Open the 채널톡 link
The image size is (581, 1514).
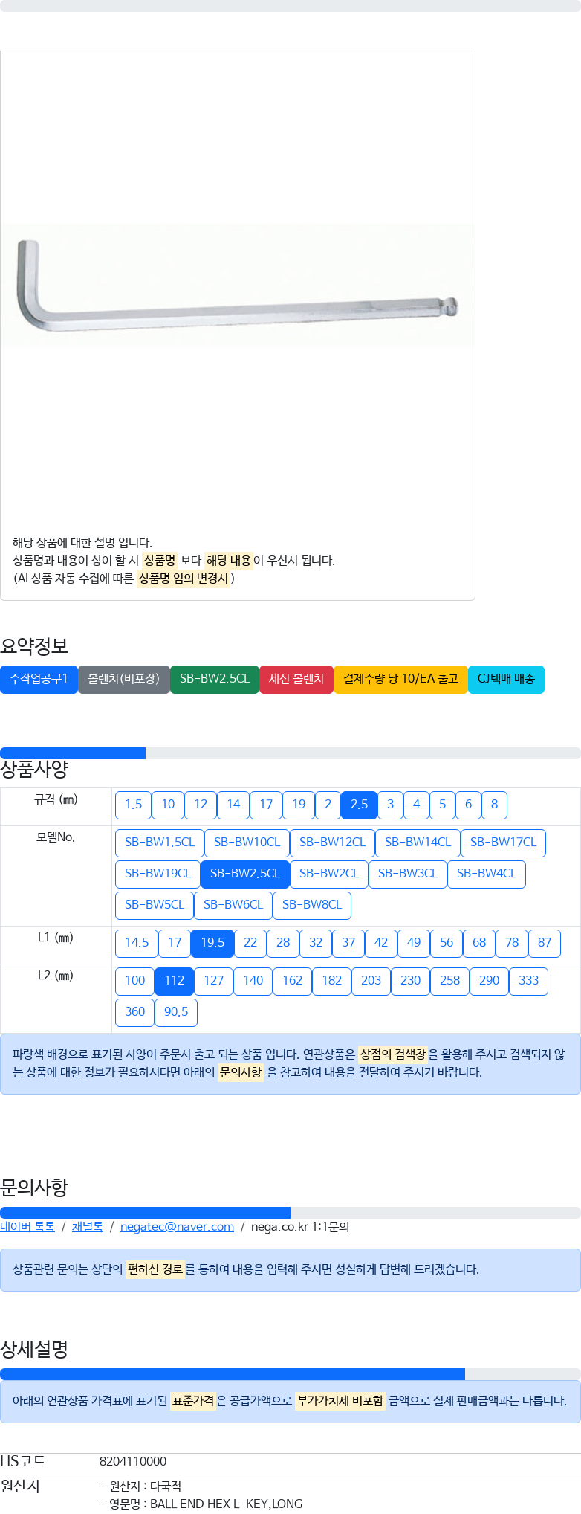point(87,1227)
